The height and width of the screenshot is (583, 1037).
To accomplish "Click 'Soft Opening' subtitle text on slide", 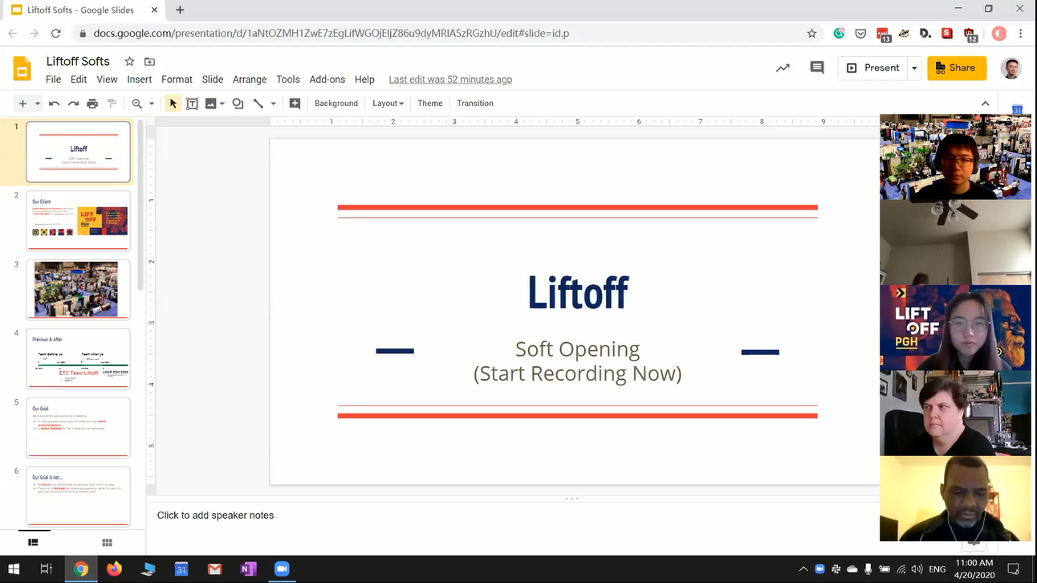I will coord(577,349).
